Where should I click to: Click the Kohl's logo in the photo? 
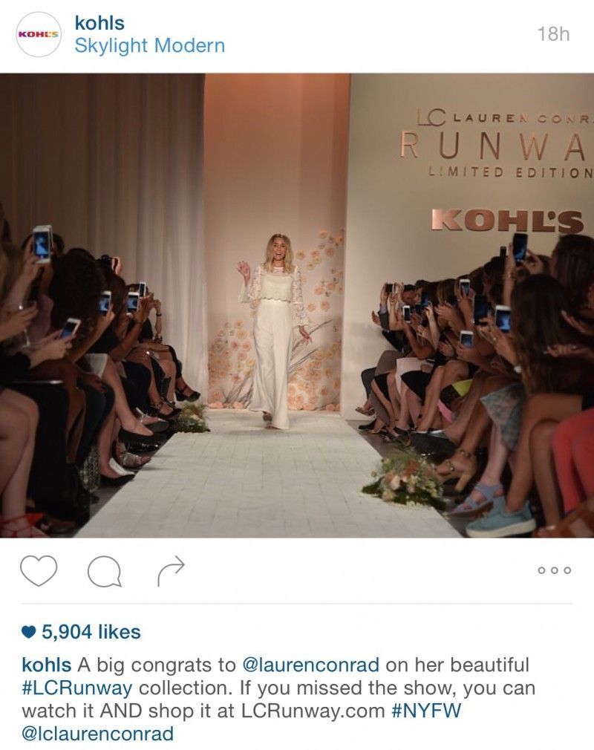507,221
